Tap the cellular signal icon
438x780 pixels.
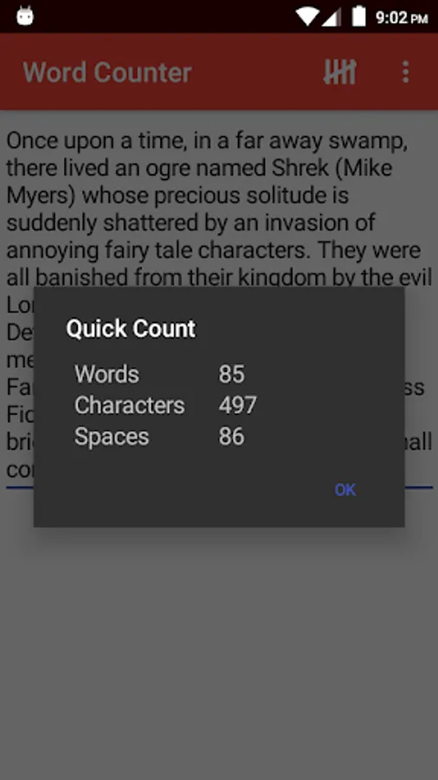coord(332,17)
